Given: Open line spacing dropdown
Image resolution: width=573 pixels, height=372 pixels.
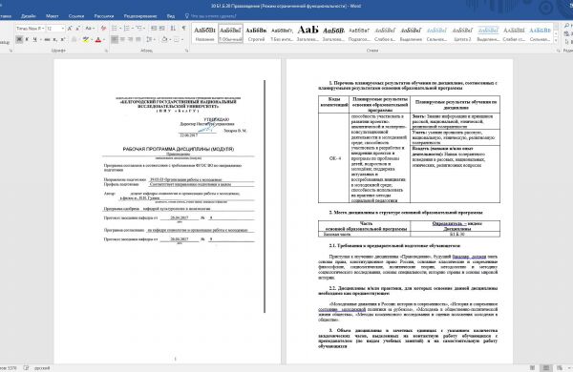Looking at the screenshot, I should (150, 39).
